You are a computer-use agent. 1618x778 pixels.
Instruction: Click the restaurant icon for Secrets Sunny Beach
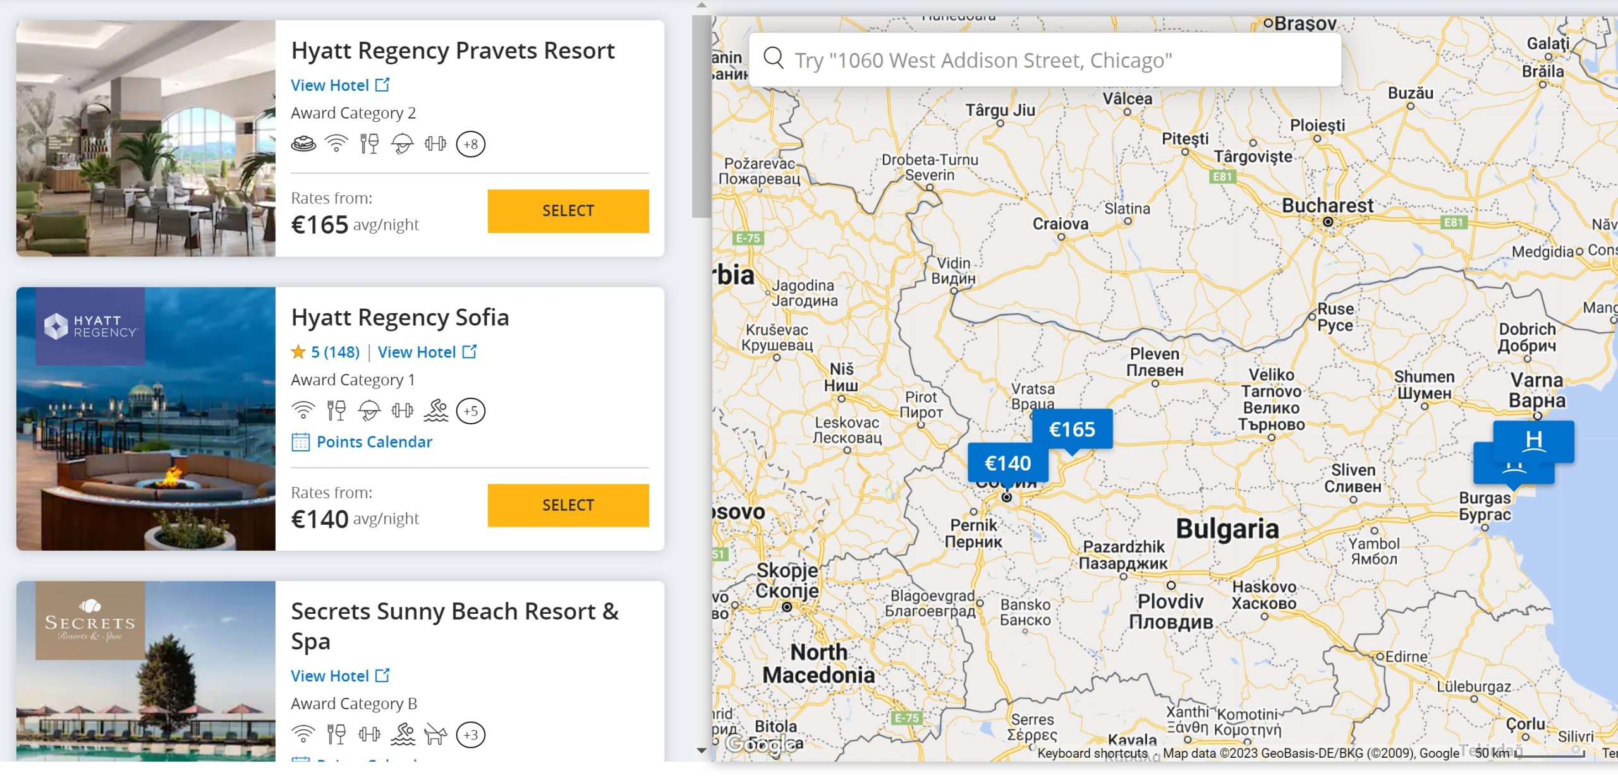pos(336,735)
